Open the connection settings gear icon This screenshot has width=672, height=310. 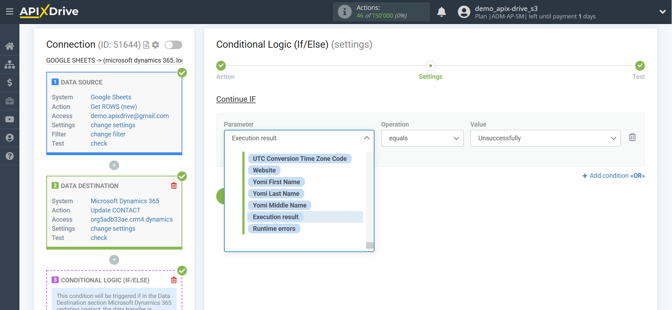point(155,45)
